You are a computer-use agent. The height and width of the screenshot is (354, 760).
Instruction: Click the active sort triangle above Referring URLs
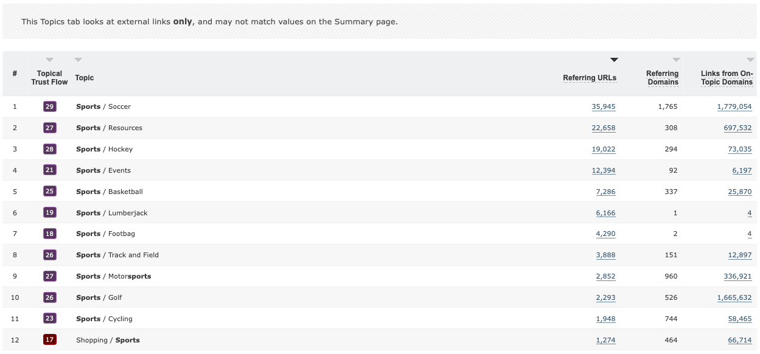[614, 59]
